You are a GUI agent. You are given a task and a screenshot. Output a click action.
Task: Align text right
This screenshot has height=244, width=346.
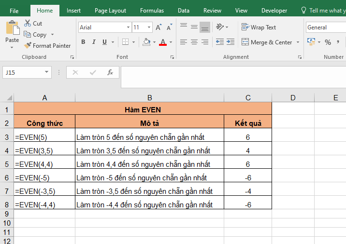click(x=205, y=42)
